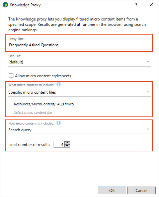Image resolution: width=159 pixels, height=197 pixels.
Task: Enable Allow micro content stylesheets checkbox
Action: pyautogui.click(x=11, y=76)
